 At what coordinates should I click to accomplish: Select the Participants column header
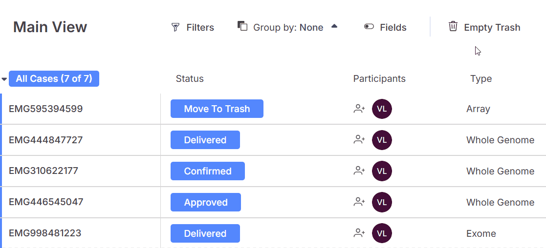point(379,78)
